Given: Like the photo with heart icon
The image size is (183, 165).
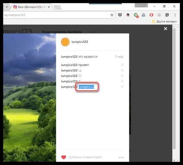Looking at the screenshot, I should (x=64, y=157).
